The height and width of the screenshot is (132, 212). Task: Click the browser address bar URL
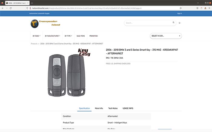[87, 8]
